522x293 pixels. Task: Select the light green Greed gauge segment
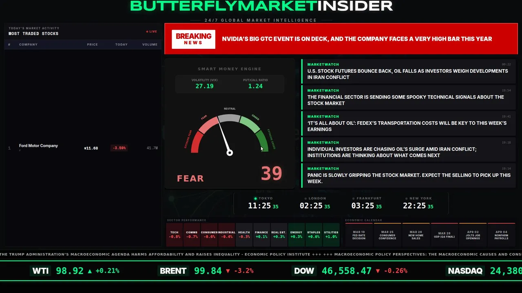pos(250,125)
